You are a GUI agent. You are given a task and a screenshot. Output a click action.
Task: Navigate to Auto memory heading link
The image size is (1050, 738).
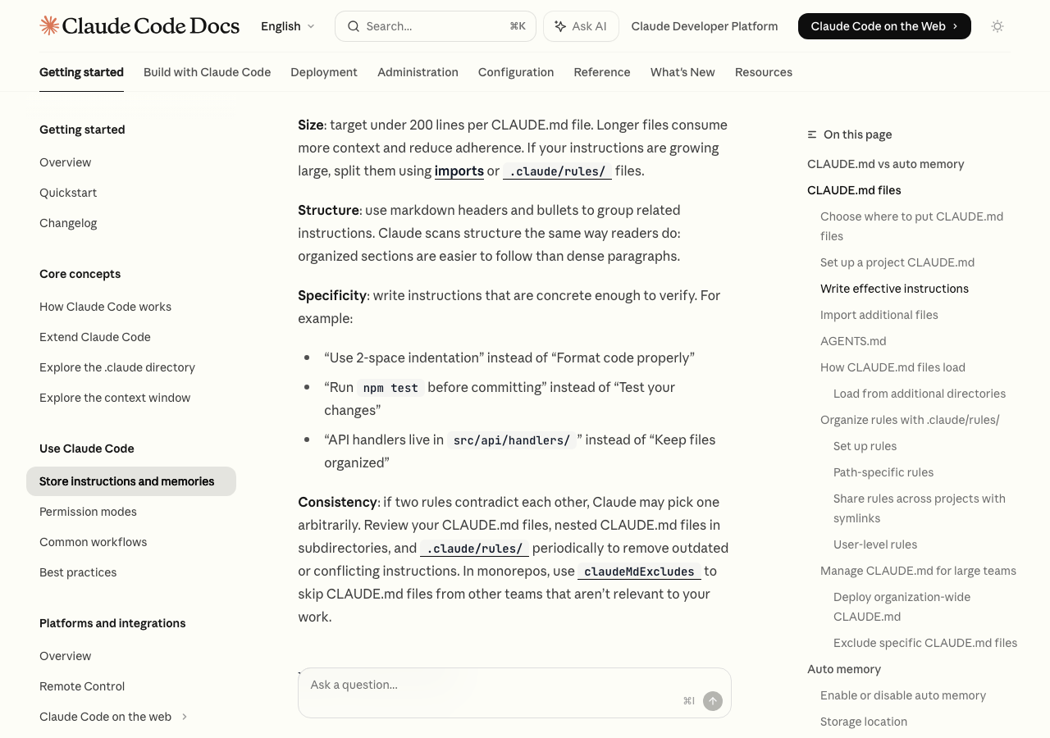coord(844,669)
